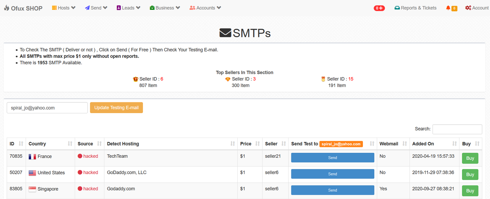Screen dimensions: 490x199
Task: Sort by Detect Hosting column arrows
Action: pos(232,144)
